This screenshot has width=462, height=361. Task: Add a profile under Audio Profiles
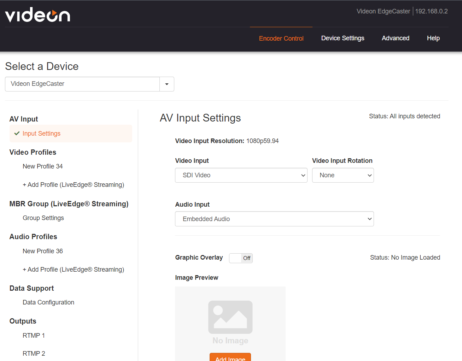point(74,270)
